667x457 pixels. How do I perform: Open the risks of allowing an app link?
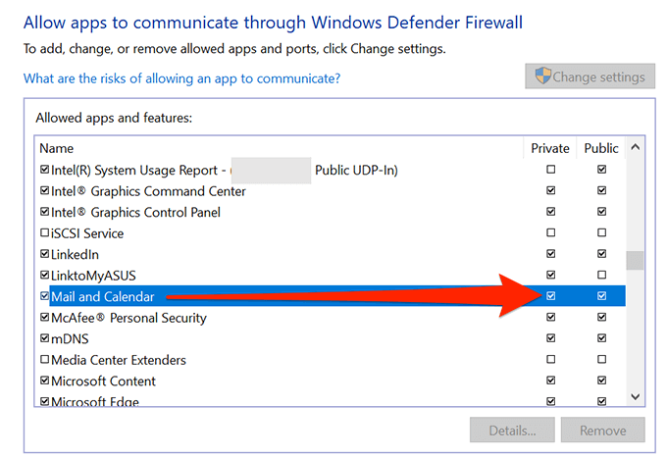[x=188, y=78]
